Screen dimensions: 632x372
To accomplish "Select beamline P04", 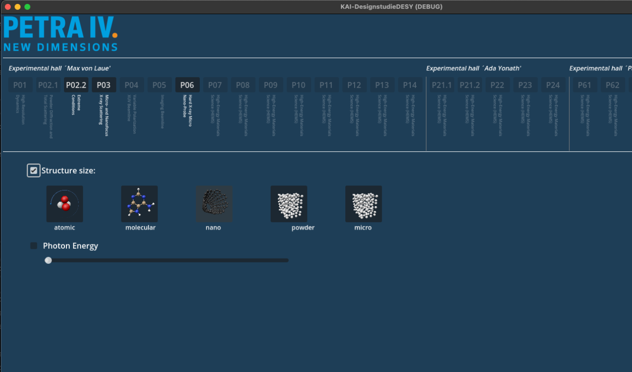I will pyautogui.click(x=131, y=85).
